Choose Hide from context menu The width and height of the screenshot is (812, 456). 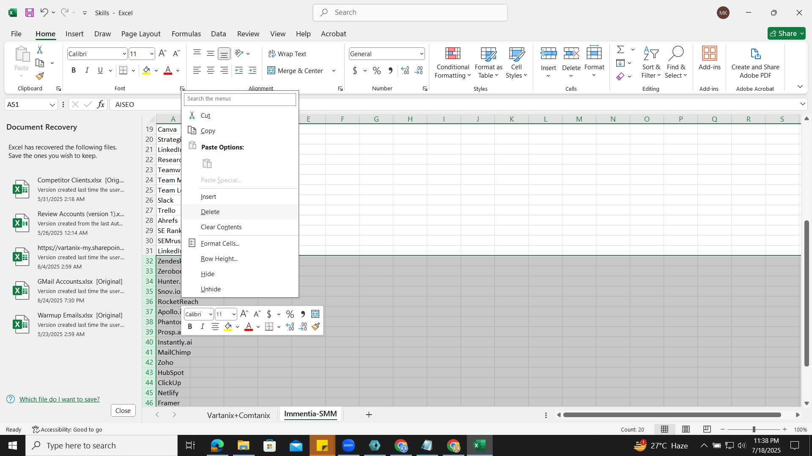[240, 274]
